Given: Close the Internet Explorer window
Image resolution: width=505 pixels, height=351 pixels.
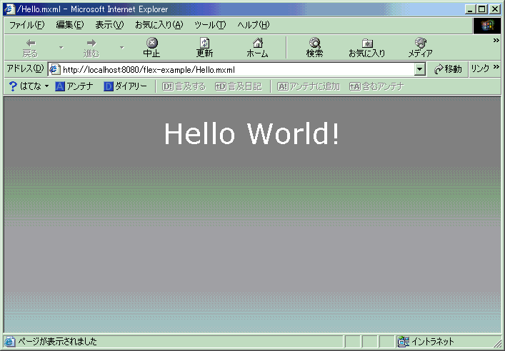Looking at the screenshot, I should point(495,9).
